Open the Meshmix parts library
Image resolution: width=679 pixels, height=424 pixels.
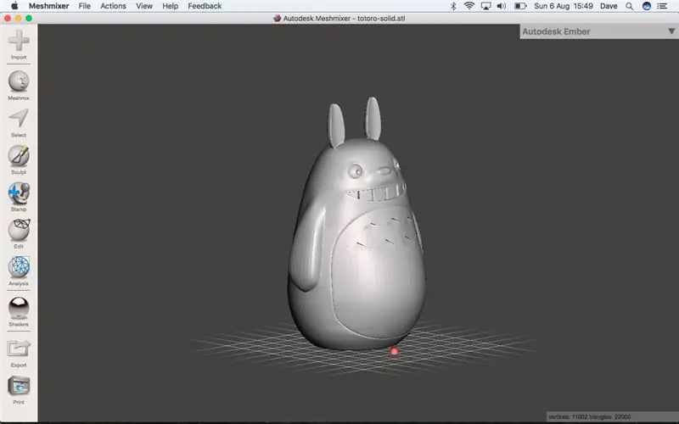19,86
